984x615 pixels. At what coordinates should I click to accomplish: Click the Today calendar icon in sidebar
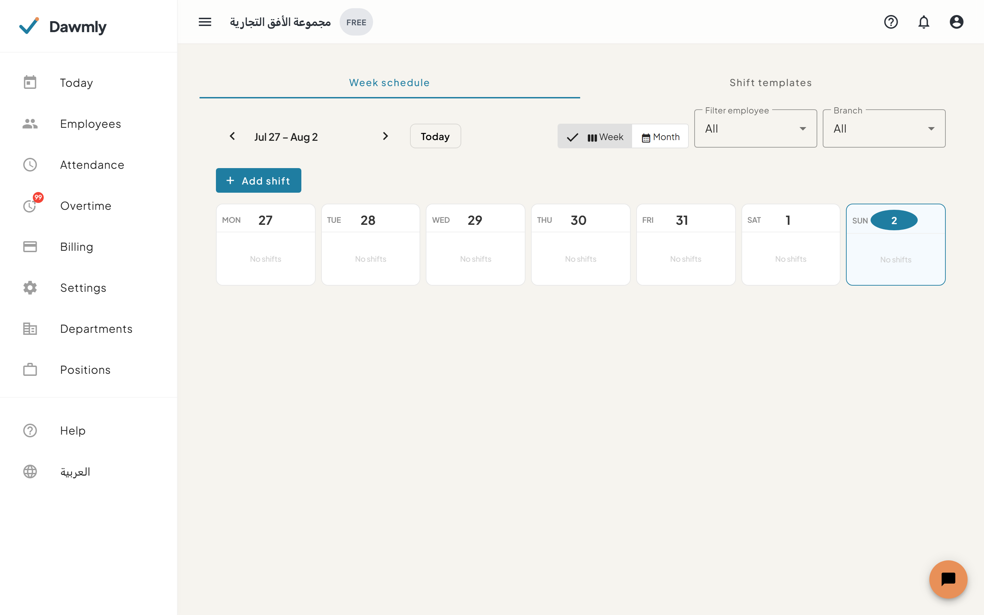point(30,83)
